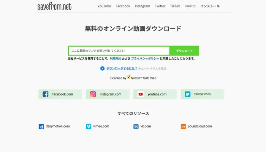Open the 利用規約 terms link
The width and height of the screenshot is (266, 152).
116,59
